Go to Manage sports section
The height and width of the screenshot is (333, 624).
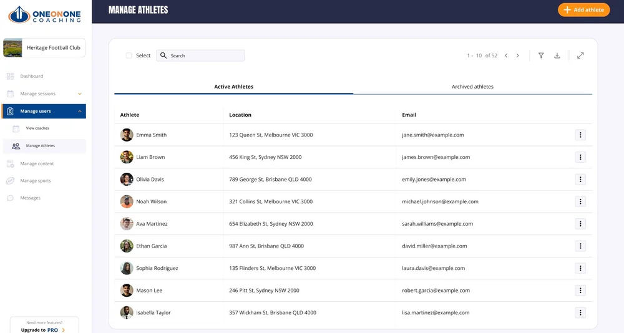35,181
